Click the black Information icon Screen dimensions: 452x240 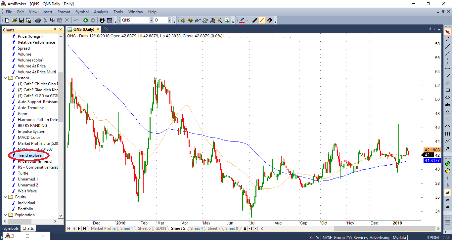102,20
